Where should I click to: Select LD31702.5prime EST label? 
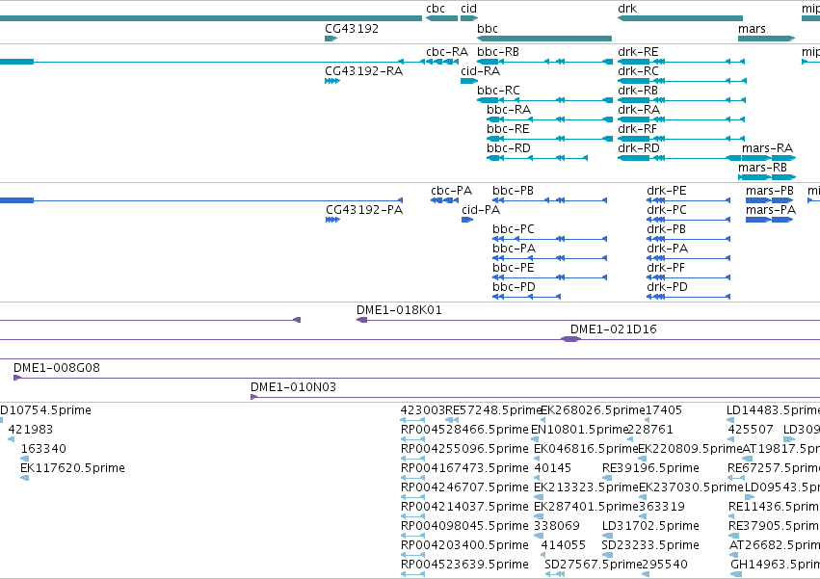[650, 526]
